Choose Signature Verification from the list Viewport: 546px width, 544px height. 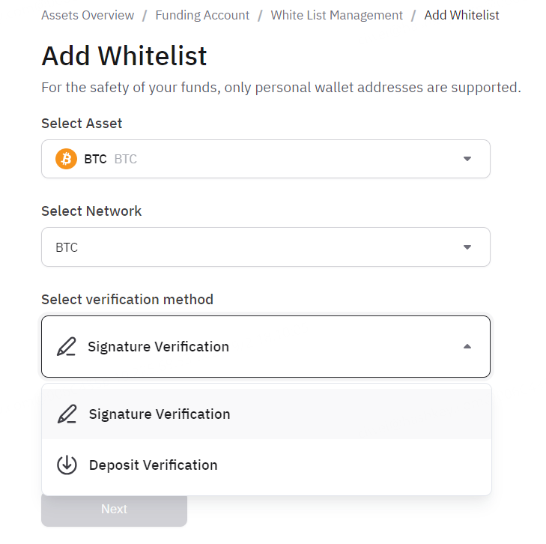[x=267, y=414]
